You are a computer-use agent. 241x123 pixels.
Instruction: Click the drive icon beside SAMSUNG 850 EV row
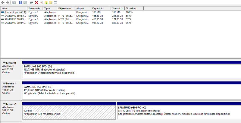coord(2,16)
